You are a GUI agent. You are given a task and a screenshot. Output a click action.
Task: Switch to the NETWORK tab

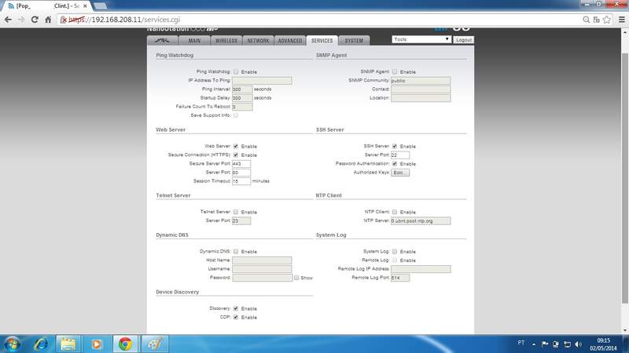(x=258, y=41)
